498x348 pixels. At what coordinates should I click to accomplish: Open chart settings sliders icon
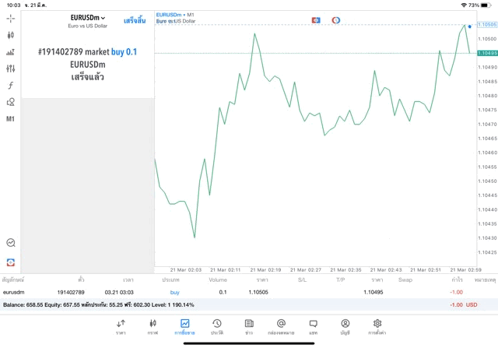[10, 69]
